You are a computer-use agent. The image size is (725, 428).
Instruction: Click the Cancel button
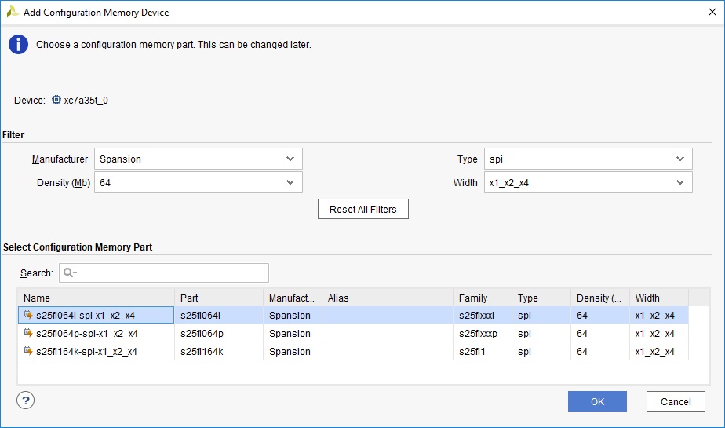coord(676,401)
